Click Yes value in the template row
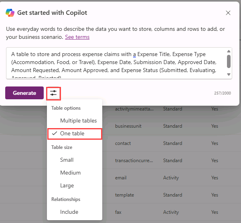The height and width of the screenshot is (223, 241). coord(215,195)
